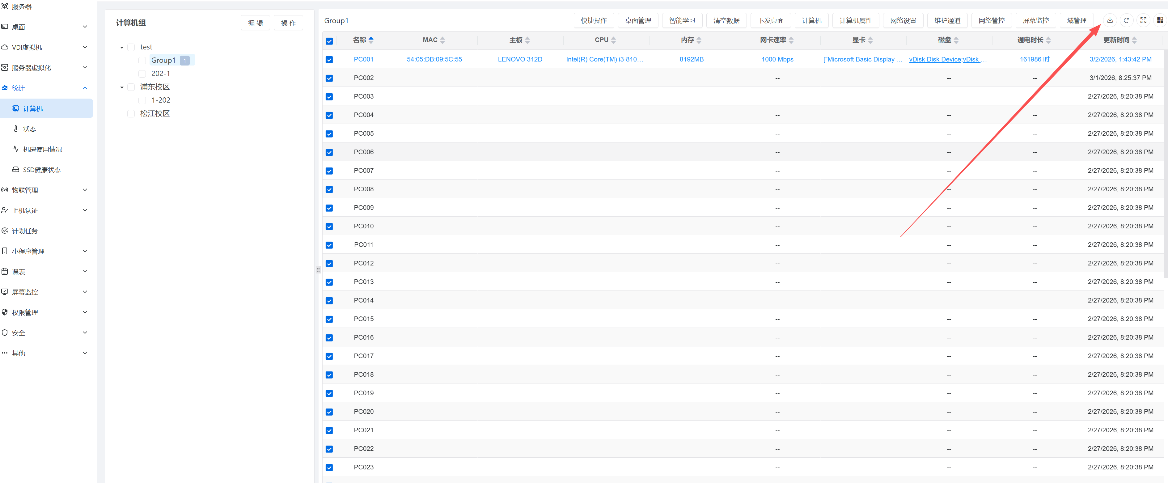Click the refresh icon button
1168x483 pixels.
pos(1126,20)
